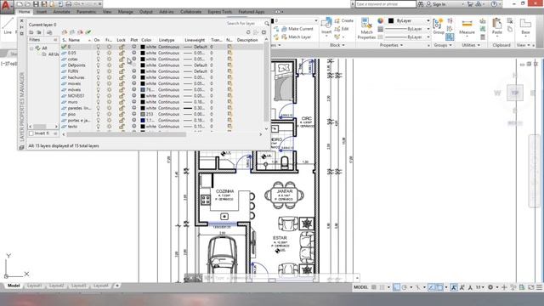Open layer dropdown in ribbon Layers panel
The height and width of the screenshot is (306, 544).
pos(315,20)
